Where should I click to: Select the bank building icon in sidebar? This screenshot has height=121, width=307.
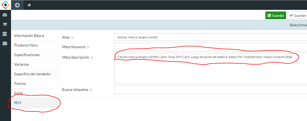(x=5, y=34)
